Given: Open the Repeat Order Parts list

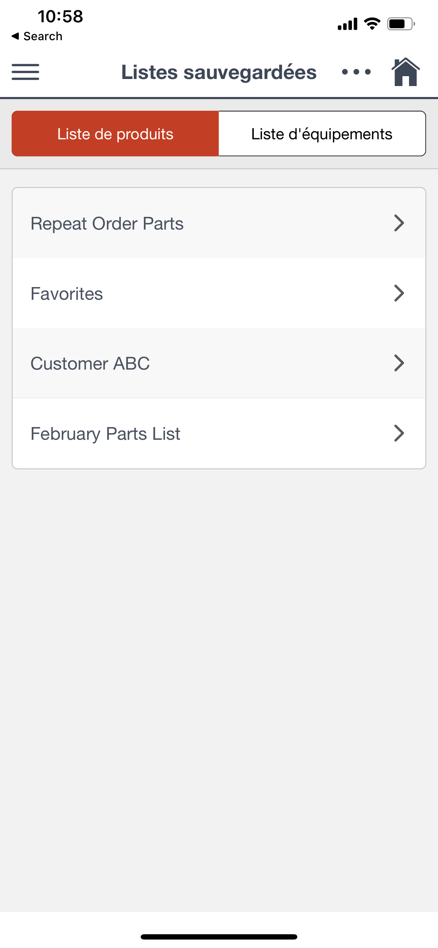Looking at the screenshot, I should [x=219, y=223].
